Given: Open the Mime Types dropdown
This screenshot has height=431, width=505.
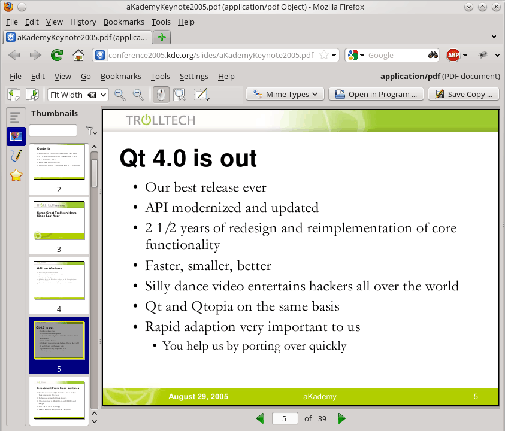Looking at the screenshot, I should (285, 95).
